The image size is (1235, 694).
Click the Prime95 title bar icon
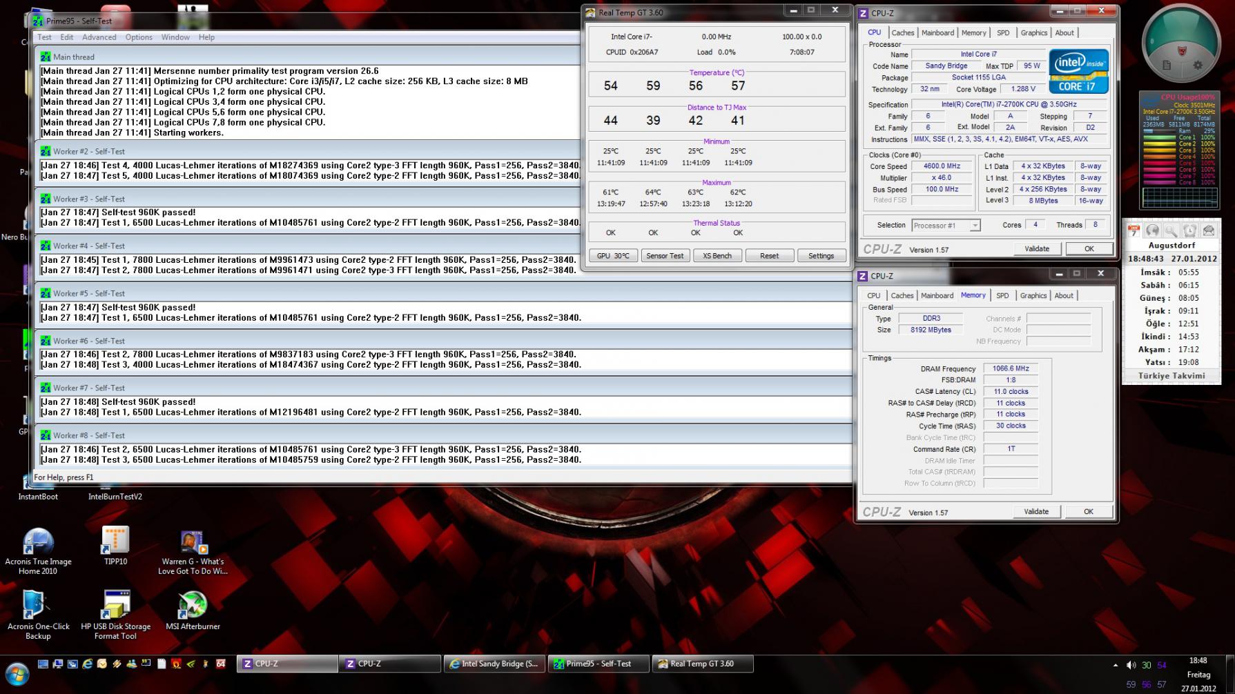tap(39, 21)
